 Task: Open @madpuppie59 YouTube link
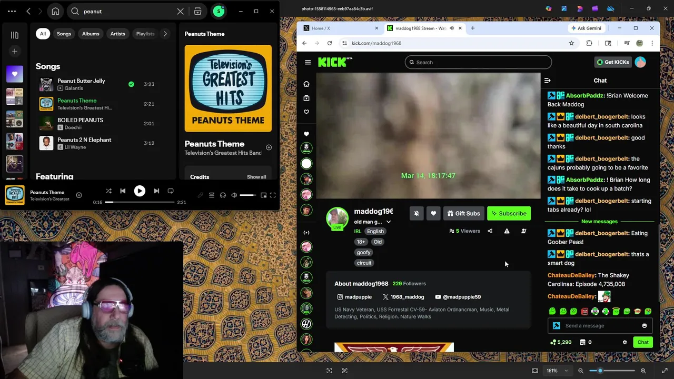pos(458,297)
